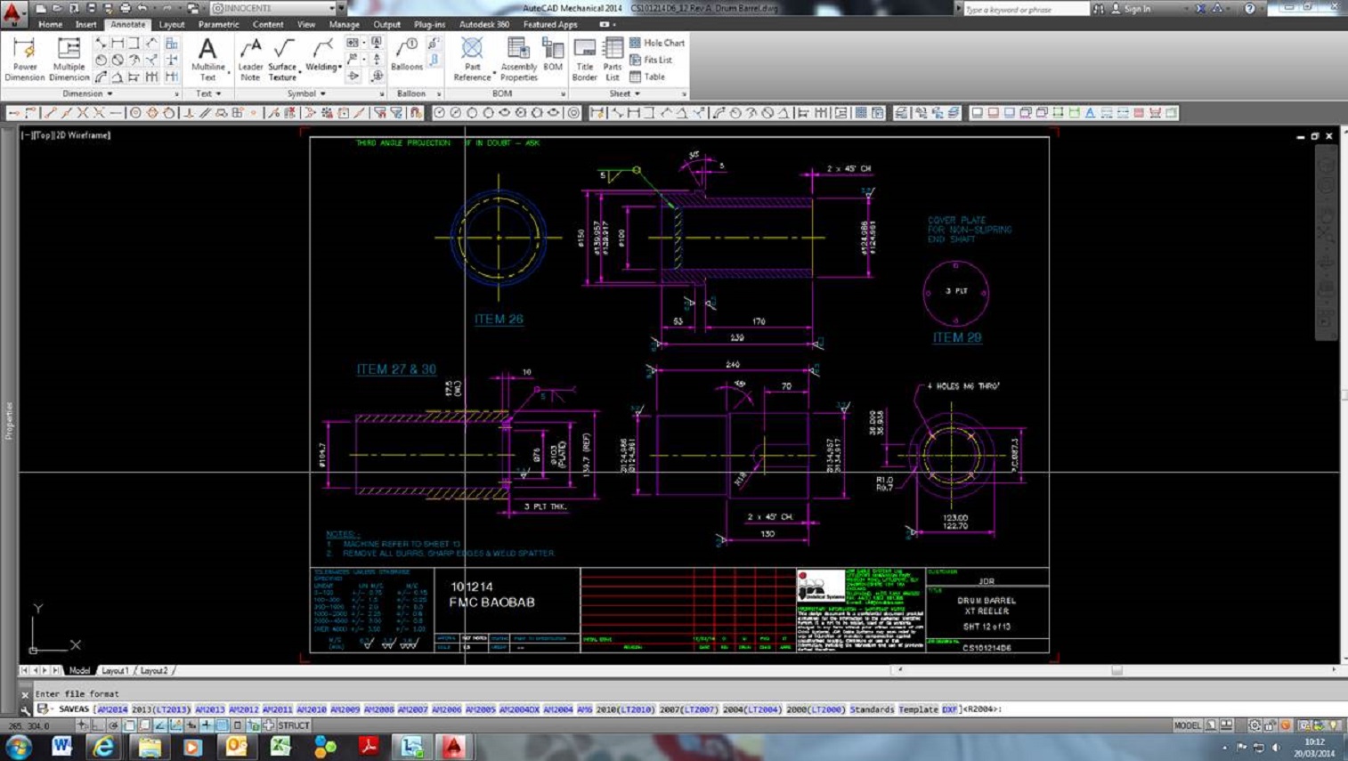Insert a Title Border
Viewport: 1348px width, 761px height.
click(585, 60)
